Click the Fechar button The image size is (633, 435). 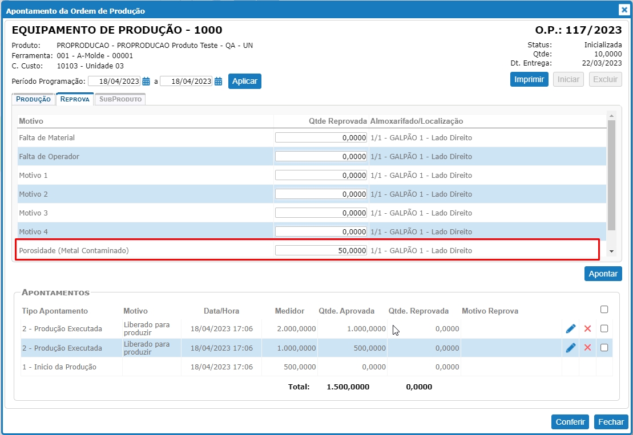coord(611,422)
